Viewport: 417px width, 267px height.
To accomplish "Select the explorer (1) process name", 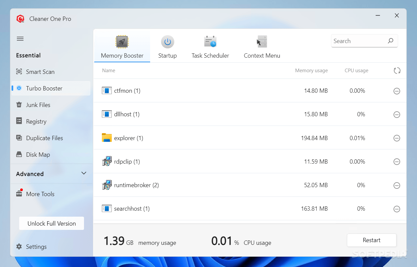I will tap(129, 138).
